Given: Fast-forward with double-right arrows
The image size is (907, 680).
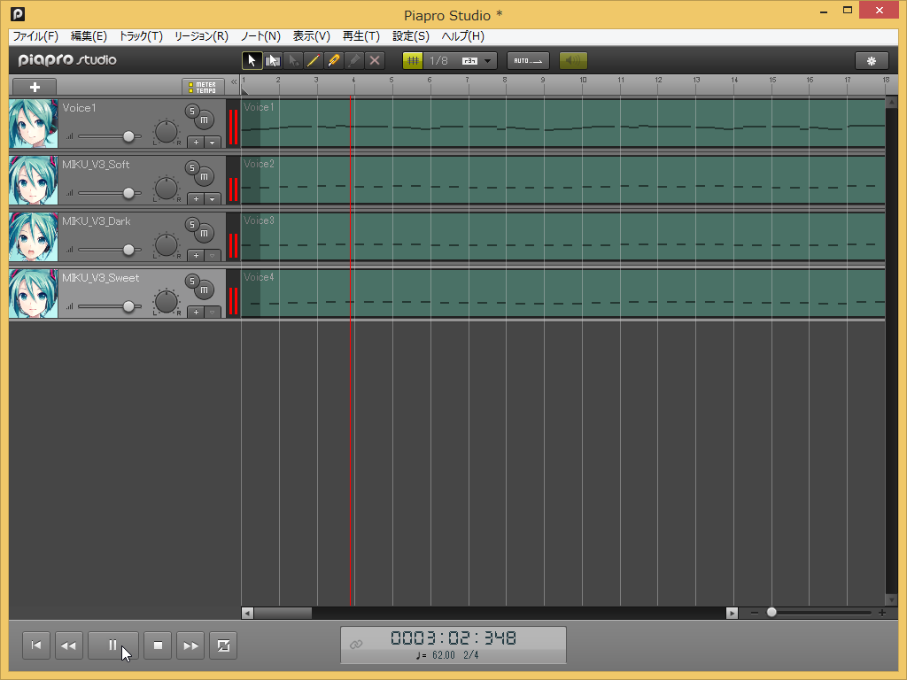Looking at the screenshot, I should coord(190,645).
